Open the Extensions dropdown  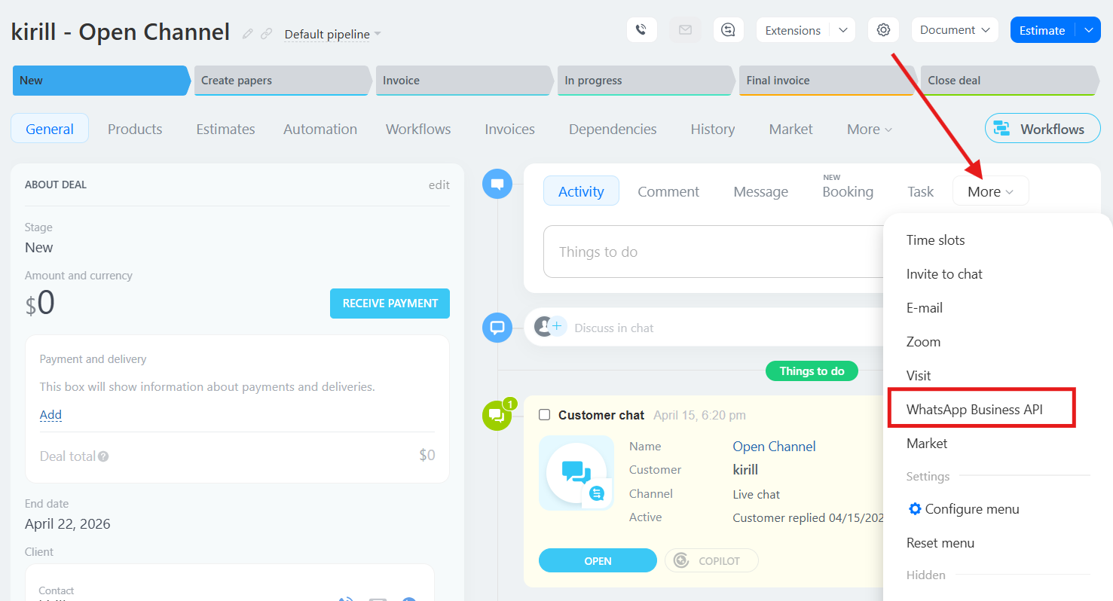tap(842, 30)
